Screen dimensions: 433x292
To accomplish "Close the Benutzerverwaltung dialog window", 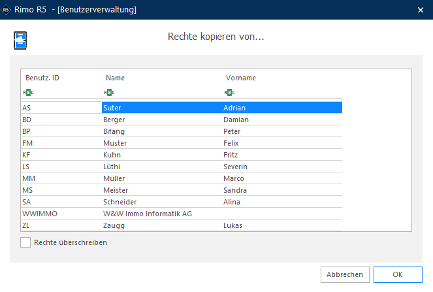I will coord(421,10).
